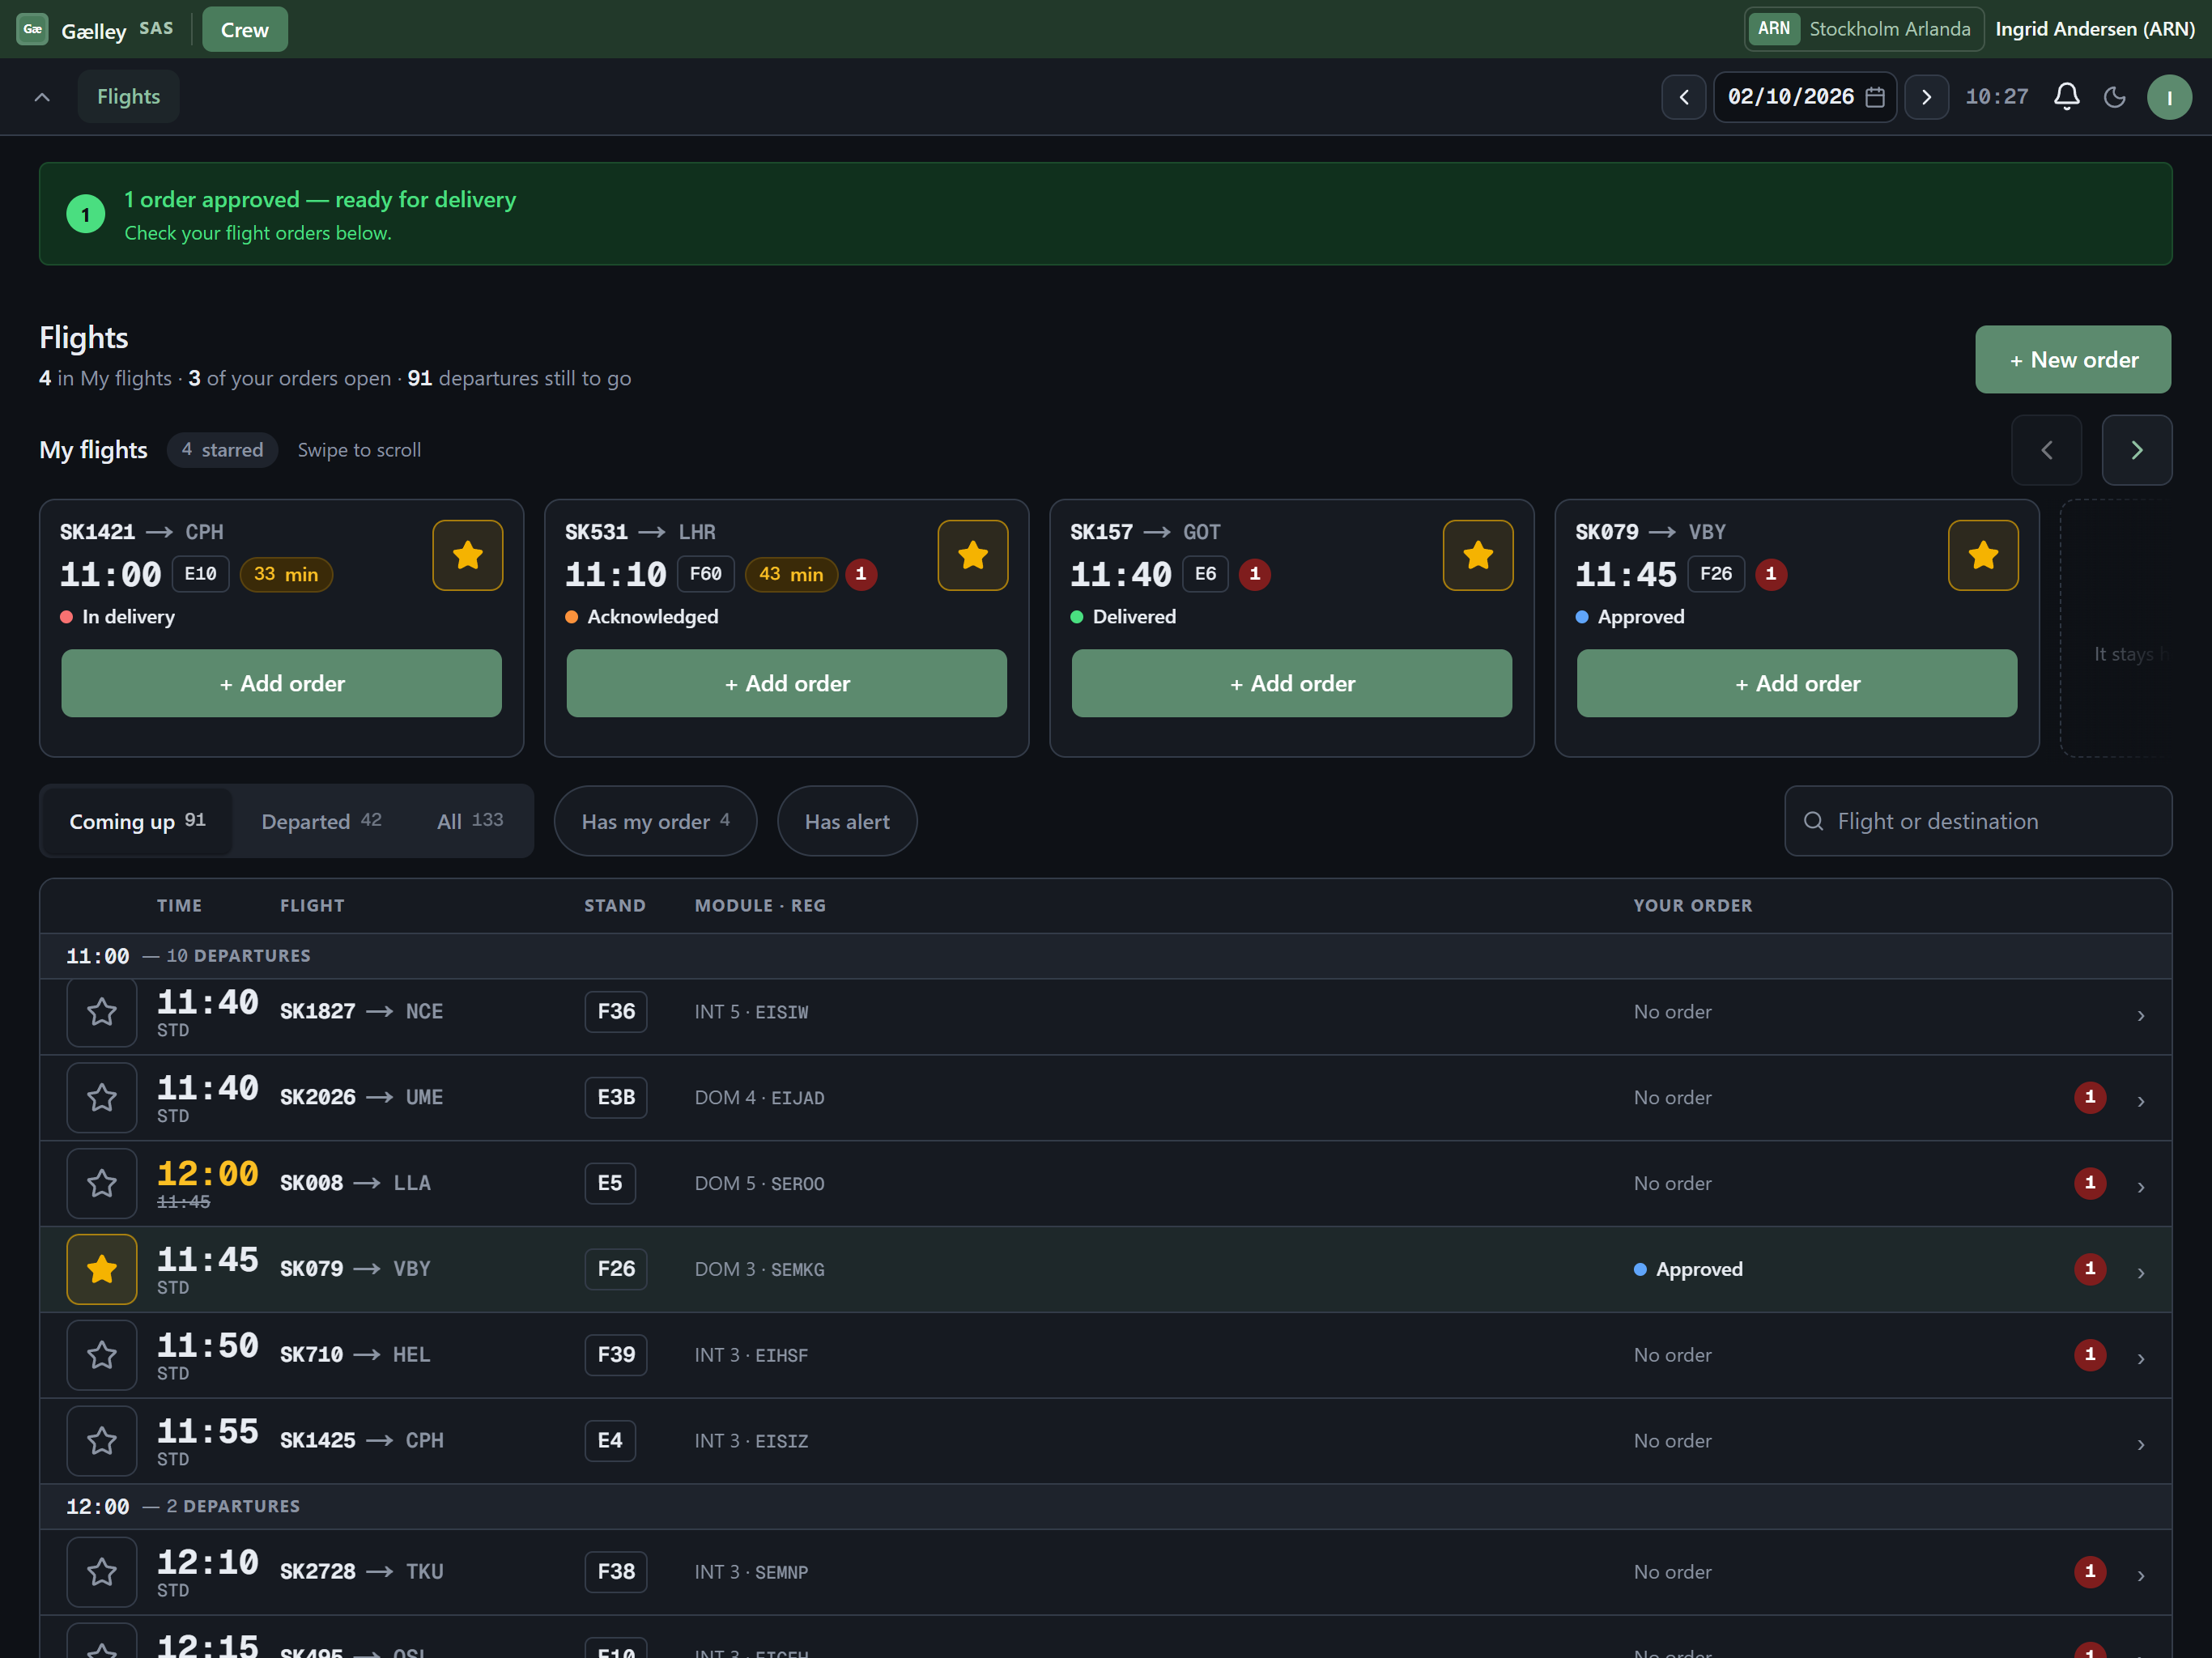
Task: Unstar flight SK1421 card
Action: pos(467,555)
